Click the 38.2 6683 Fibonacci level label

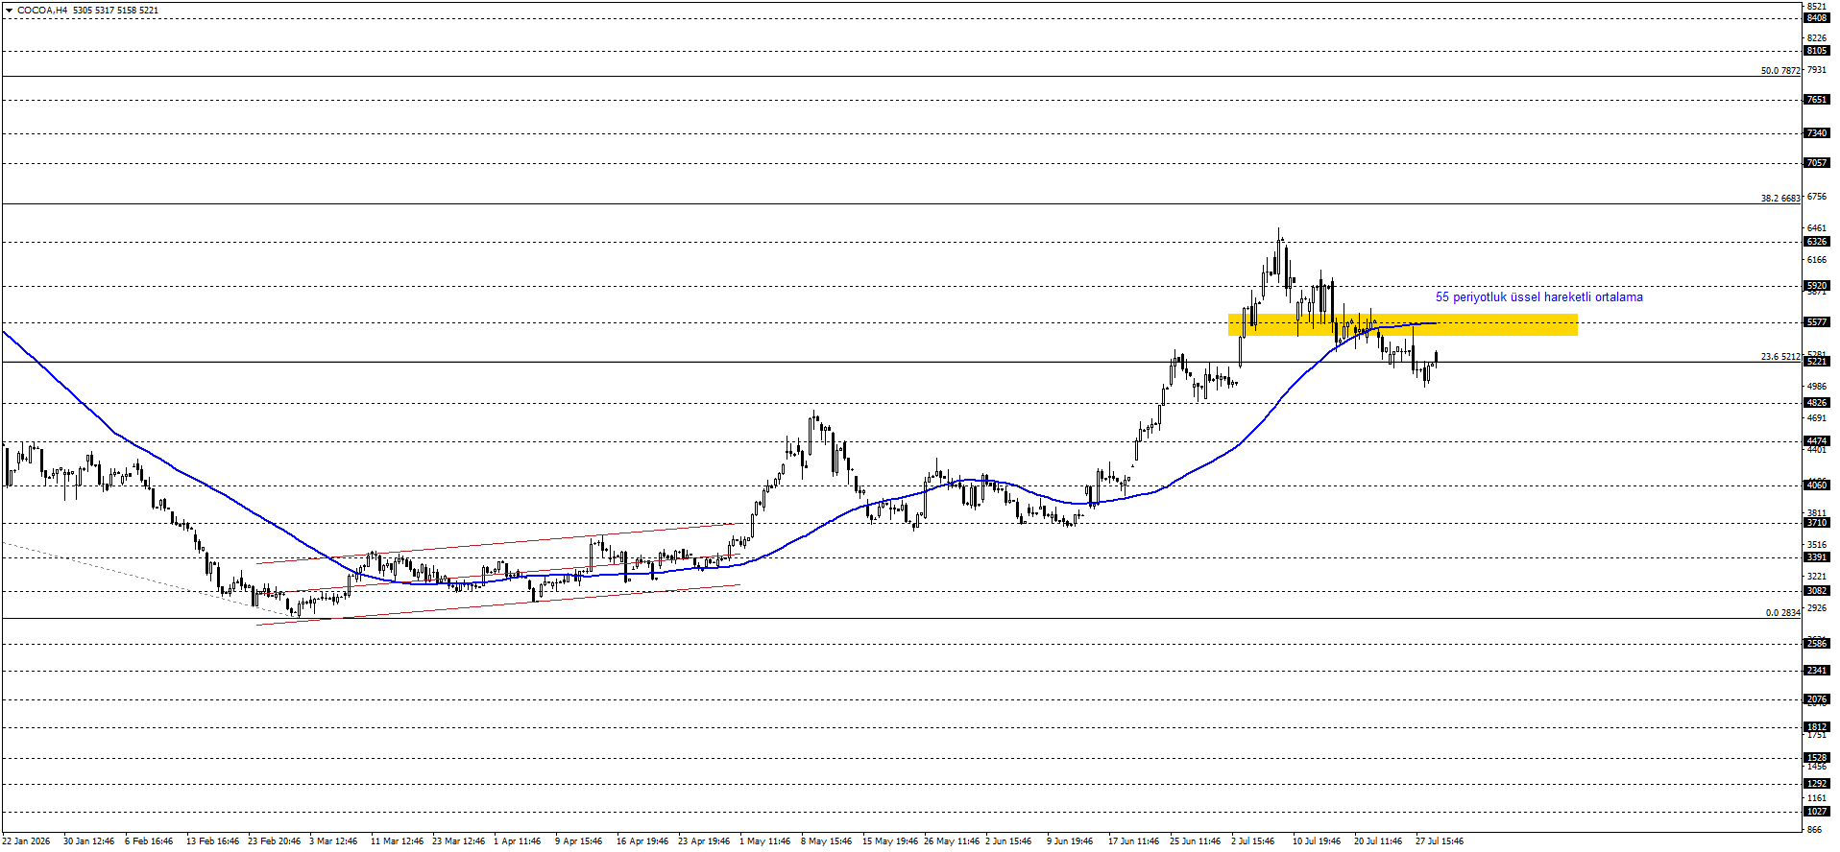(x=1779, y=199)
